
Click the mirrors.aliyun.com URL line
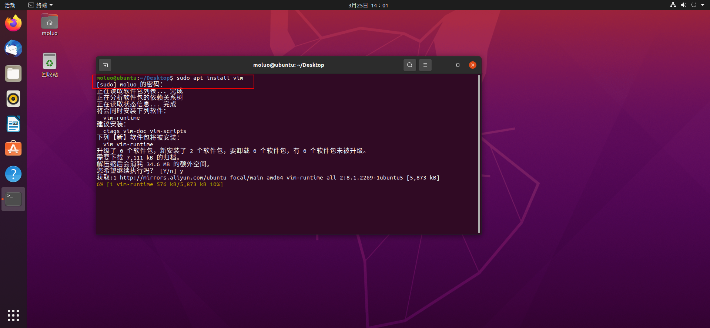click(268, 178)
